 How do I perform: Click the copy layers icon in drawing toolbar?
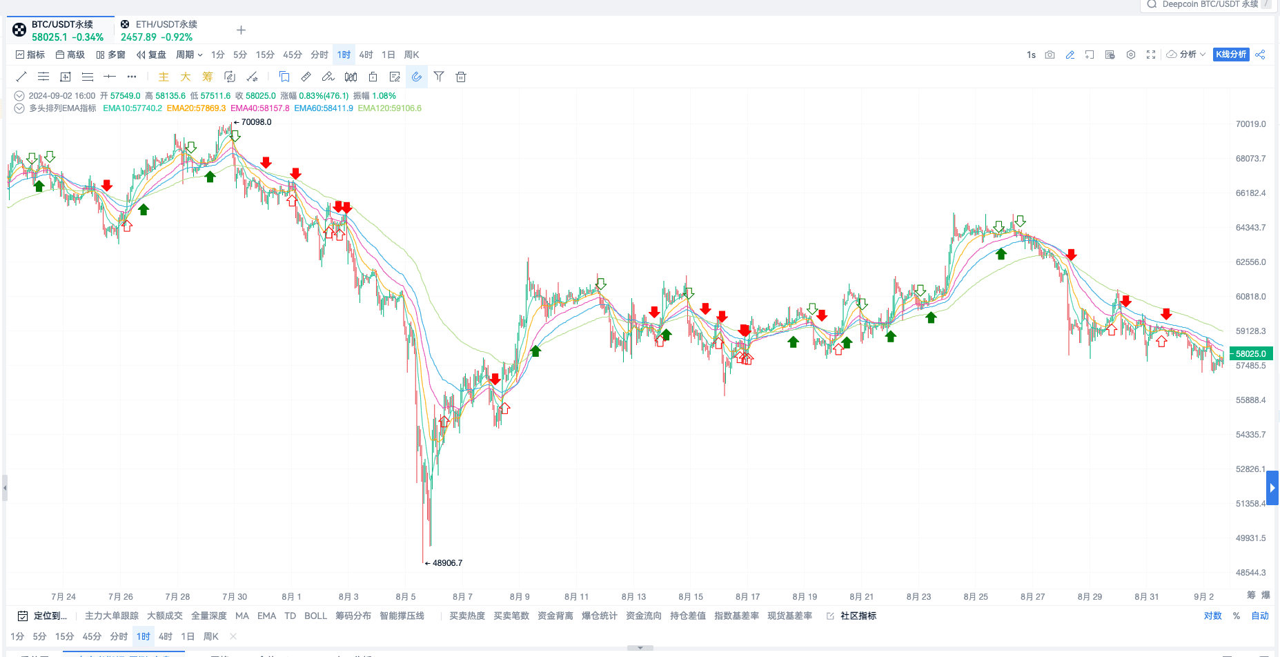point(284,77)
